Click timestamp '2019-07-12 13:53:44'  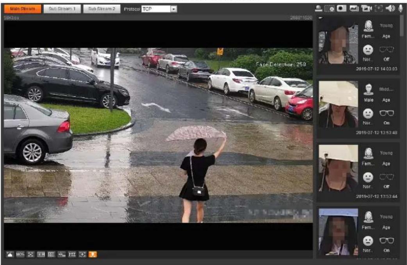[377, 196]
